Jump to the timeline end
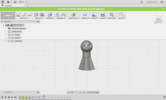The height and width of the screenshot is (100, 166). pos(15,97)
